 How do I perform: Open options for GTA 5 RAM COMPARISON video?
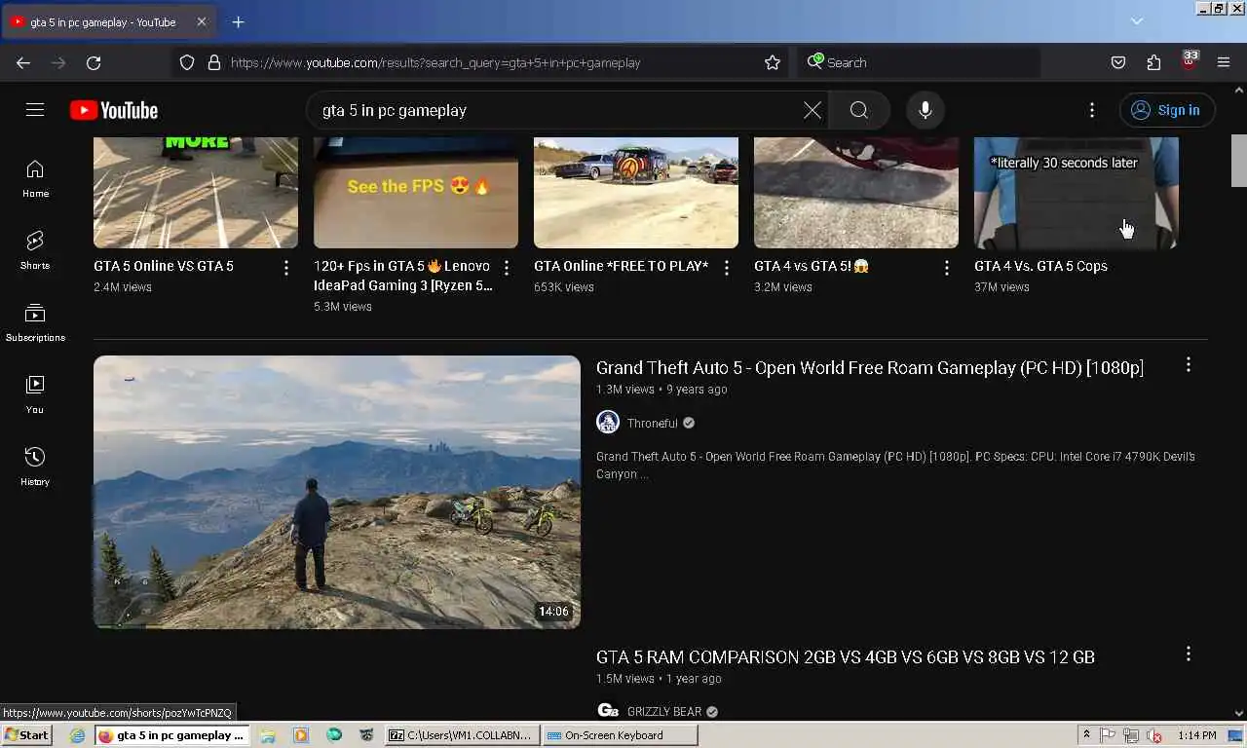(x=1189, y=654)
